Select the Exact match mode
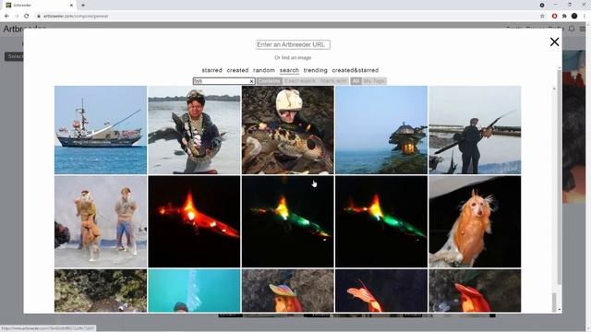591x332 pixels. (x=300, y=81)
